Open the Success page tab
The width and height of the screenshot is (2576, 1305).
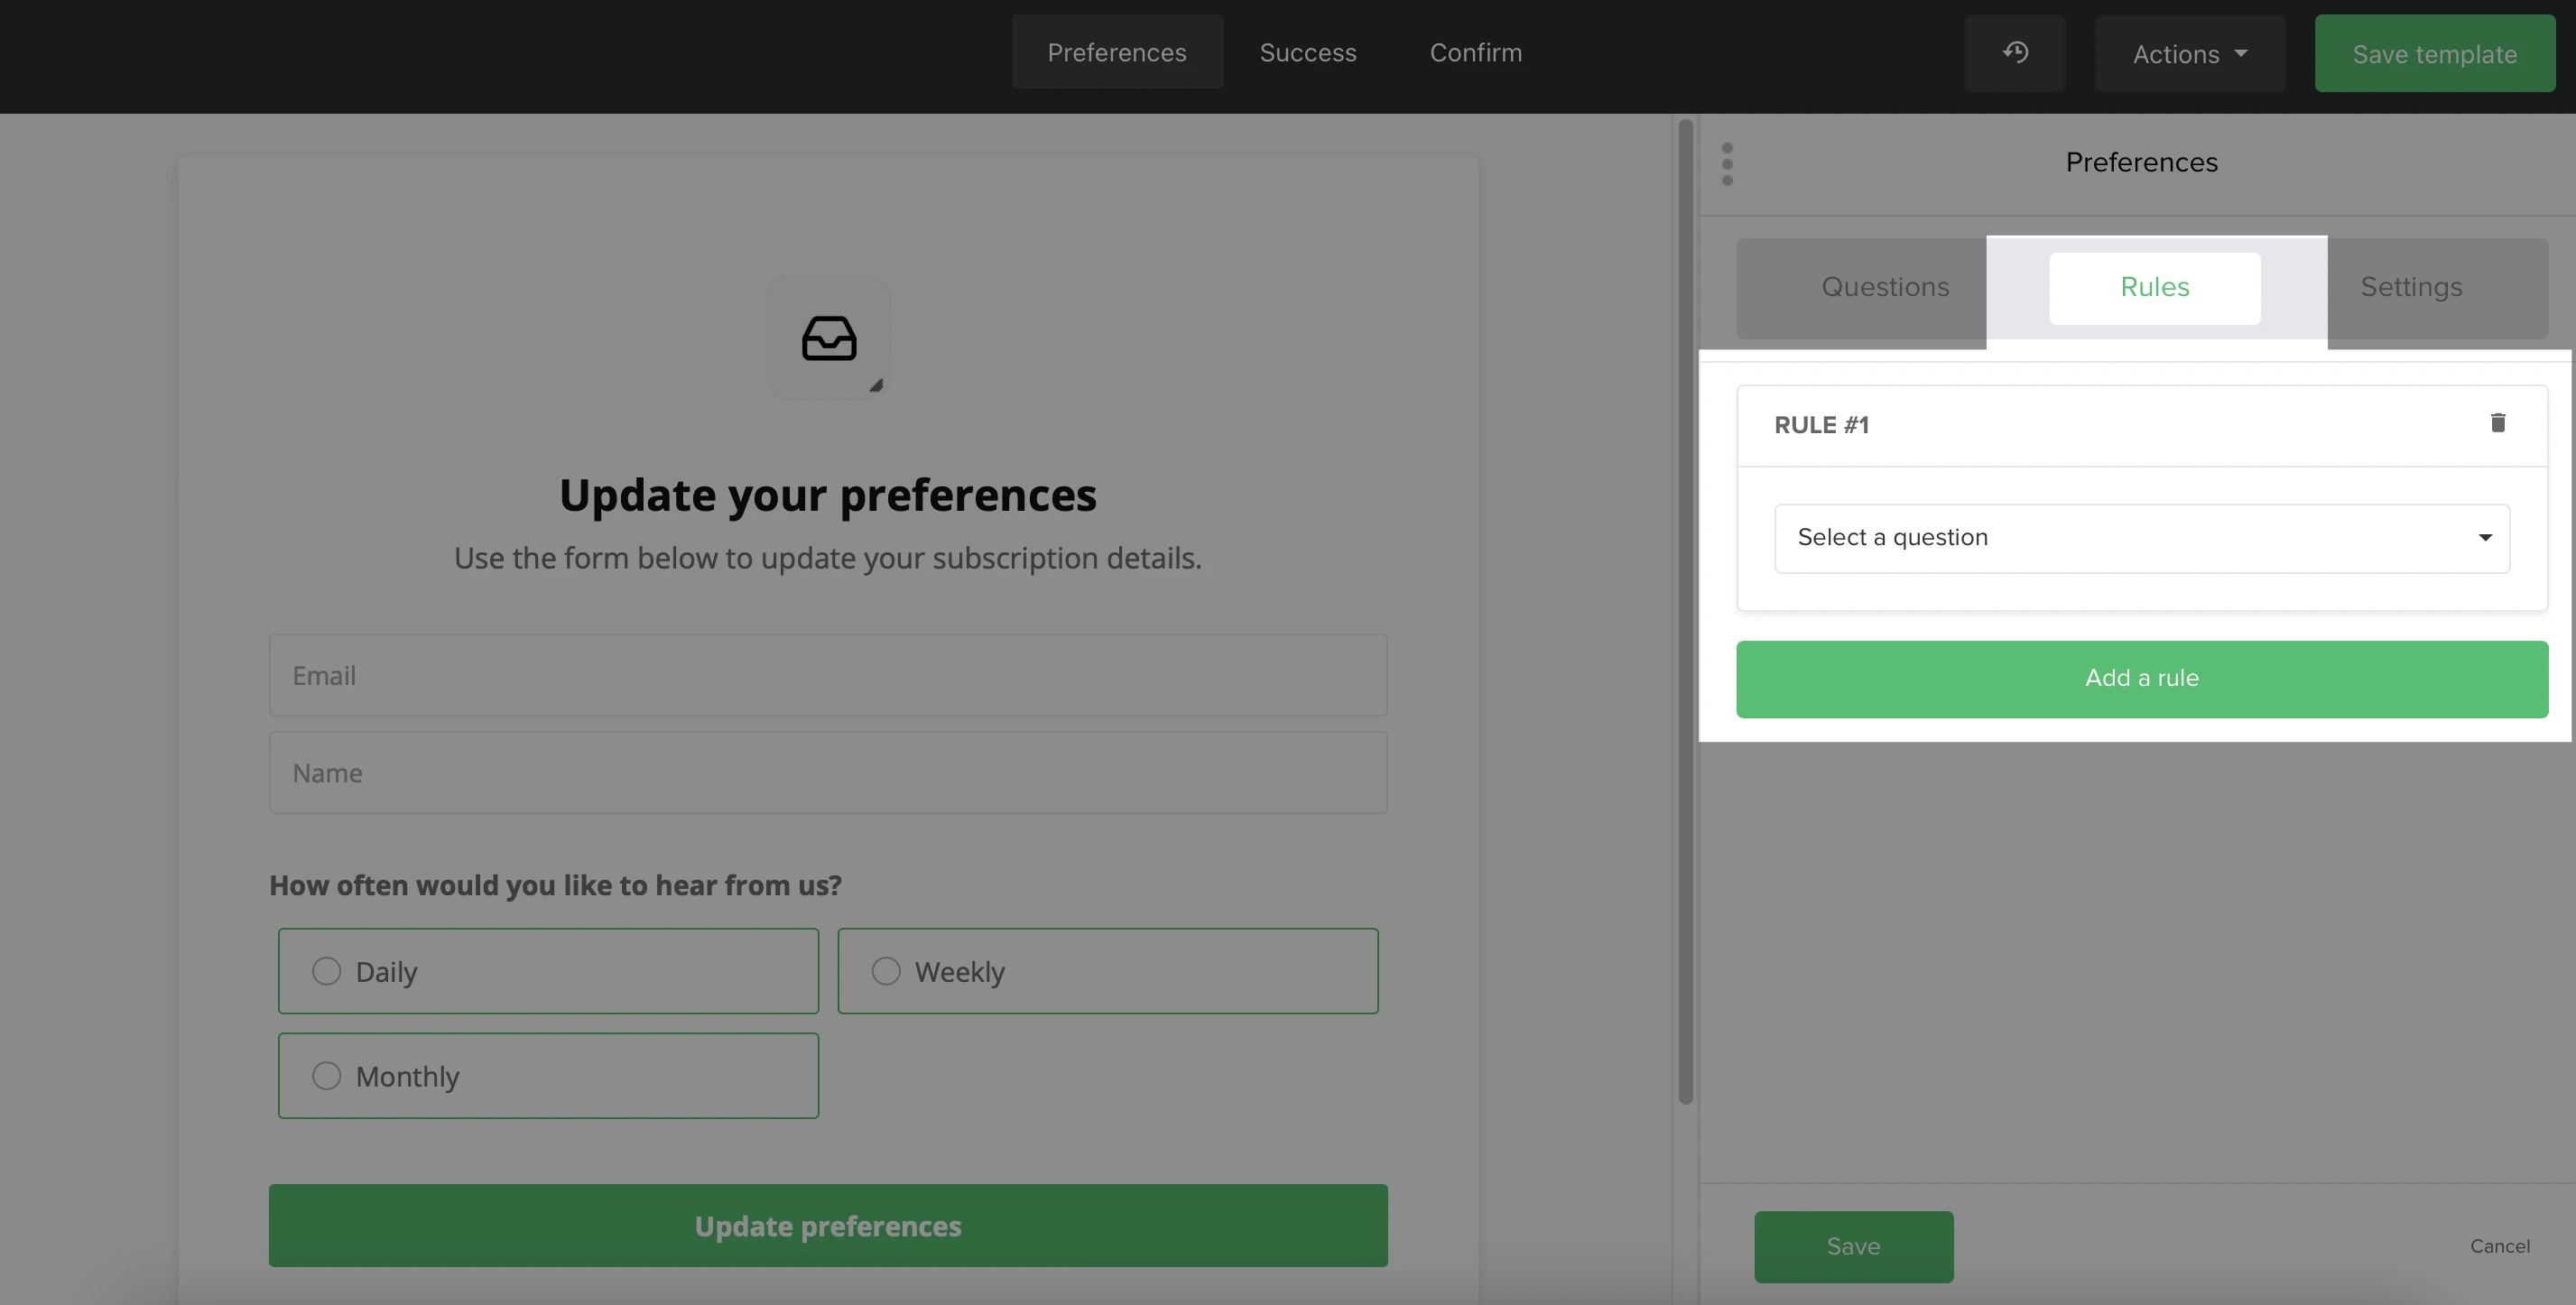pos(1307,52)
